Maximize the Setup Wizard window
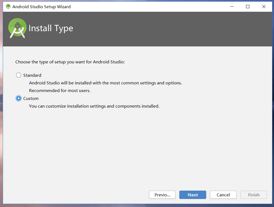Screen dimensions: 274x207 (x=248, y=7)
